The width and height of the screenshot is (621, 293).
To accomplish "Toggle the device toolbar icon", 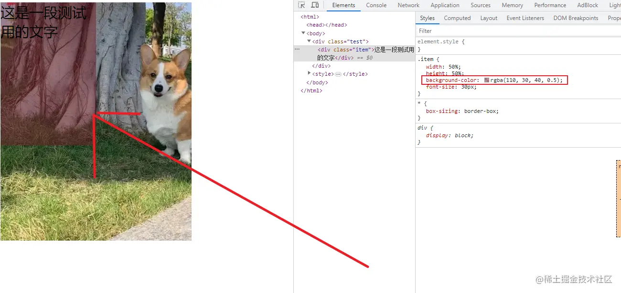I will click(x=315, y=5).
